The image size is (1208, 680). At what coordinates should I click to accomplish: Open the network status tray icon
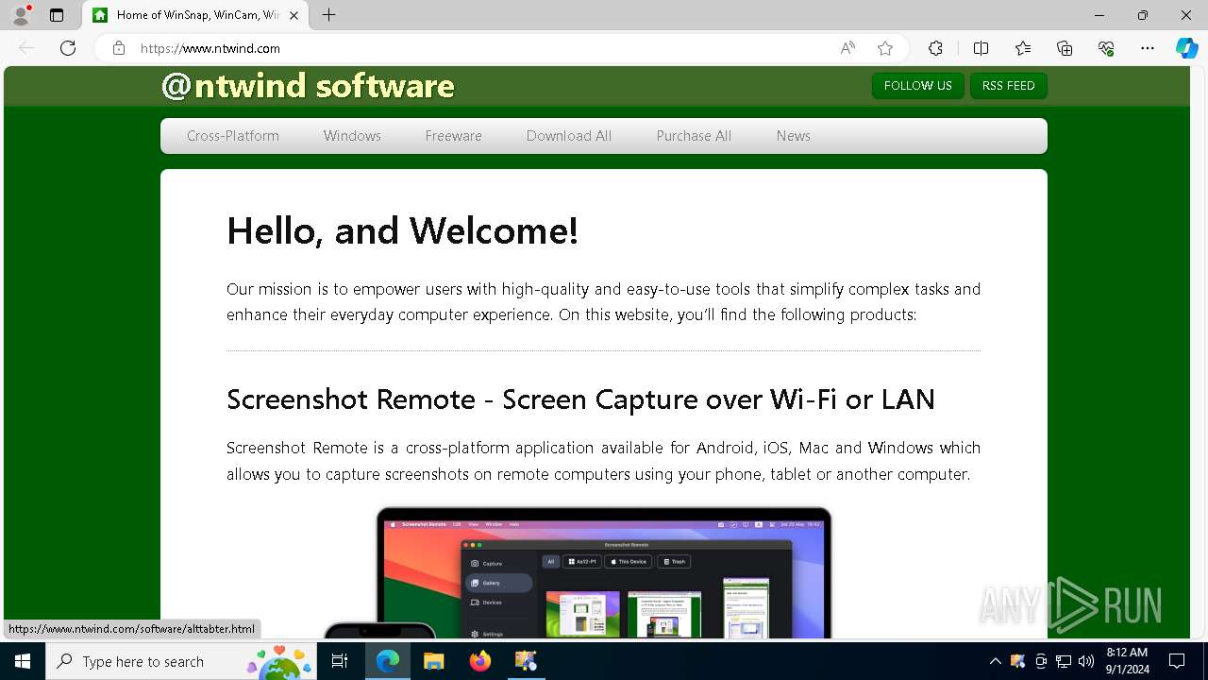point(1064,661)
